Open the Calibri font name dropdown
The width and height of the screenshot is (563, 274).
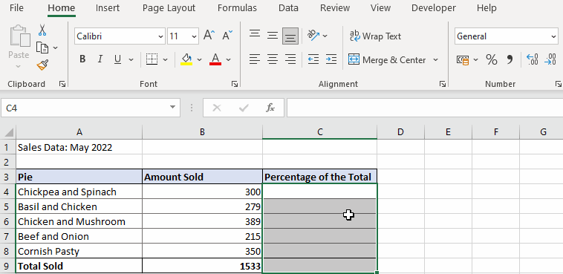pyautogui.click(x=160, y=36)
